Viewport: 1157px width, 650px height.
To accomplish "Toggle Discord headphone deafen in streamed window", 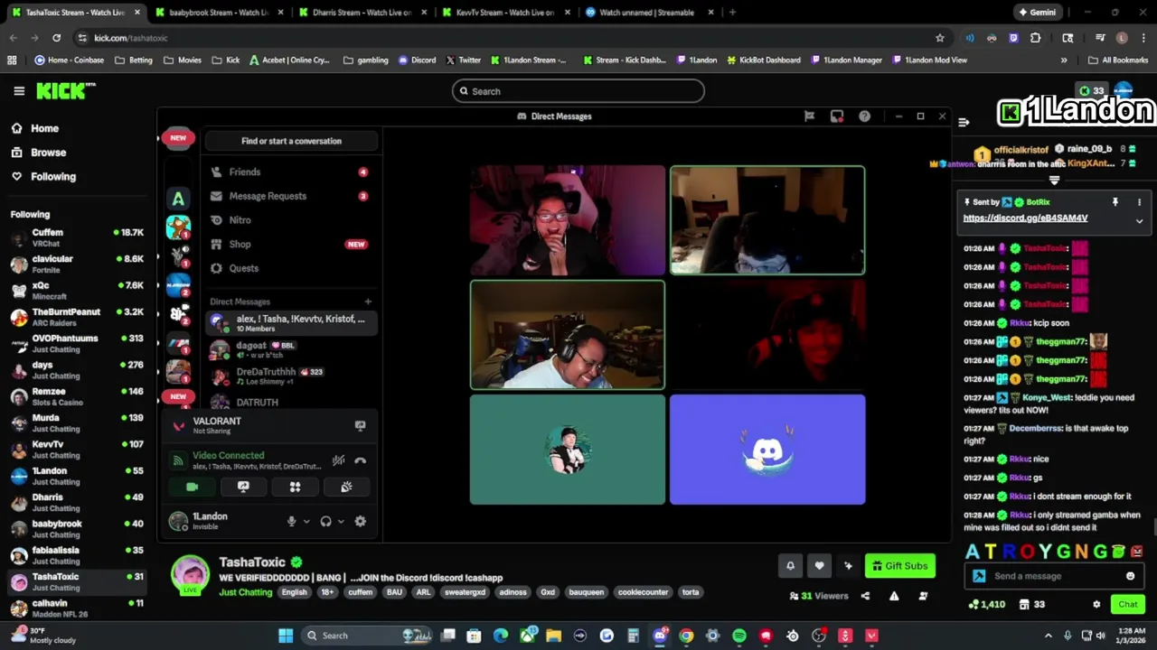I will point(325,521).
